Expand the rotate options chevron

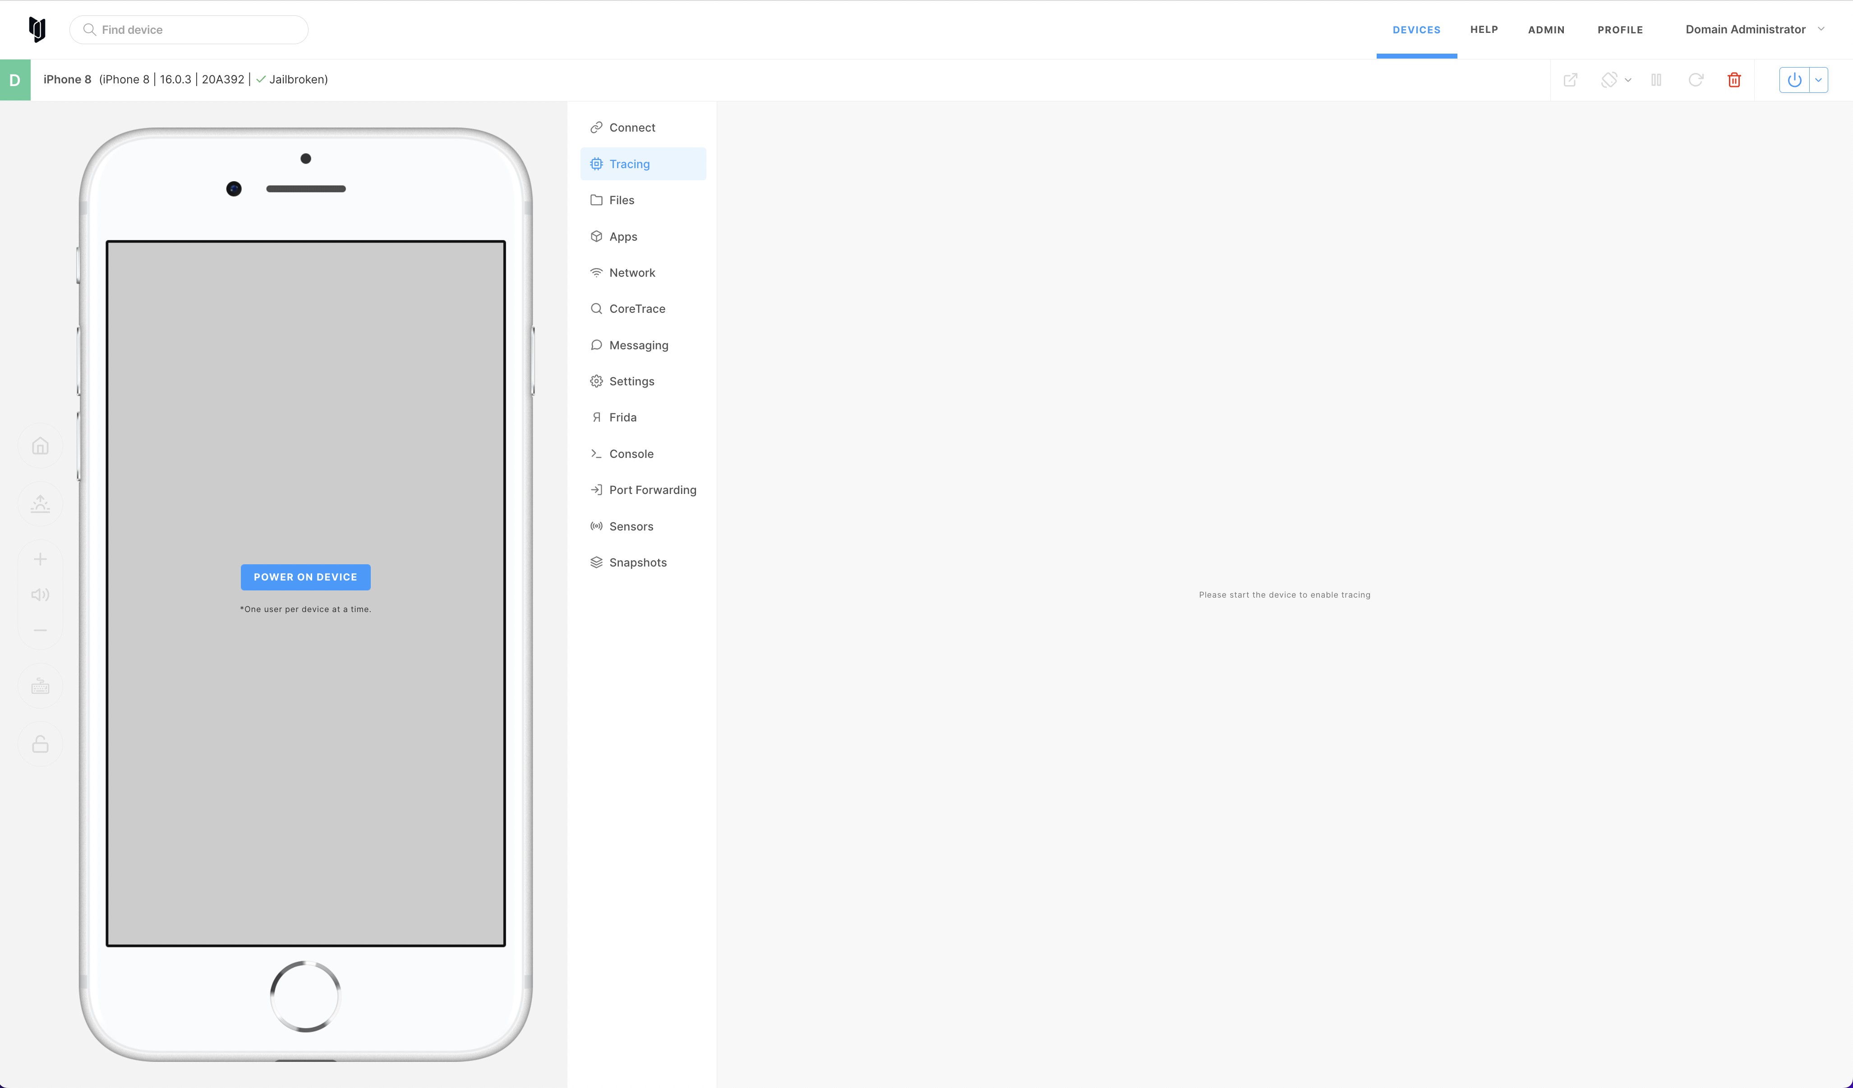click(x=1628, y=80)
